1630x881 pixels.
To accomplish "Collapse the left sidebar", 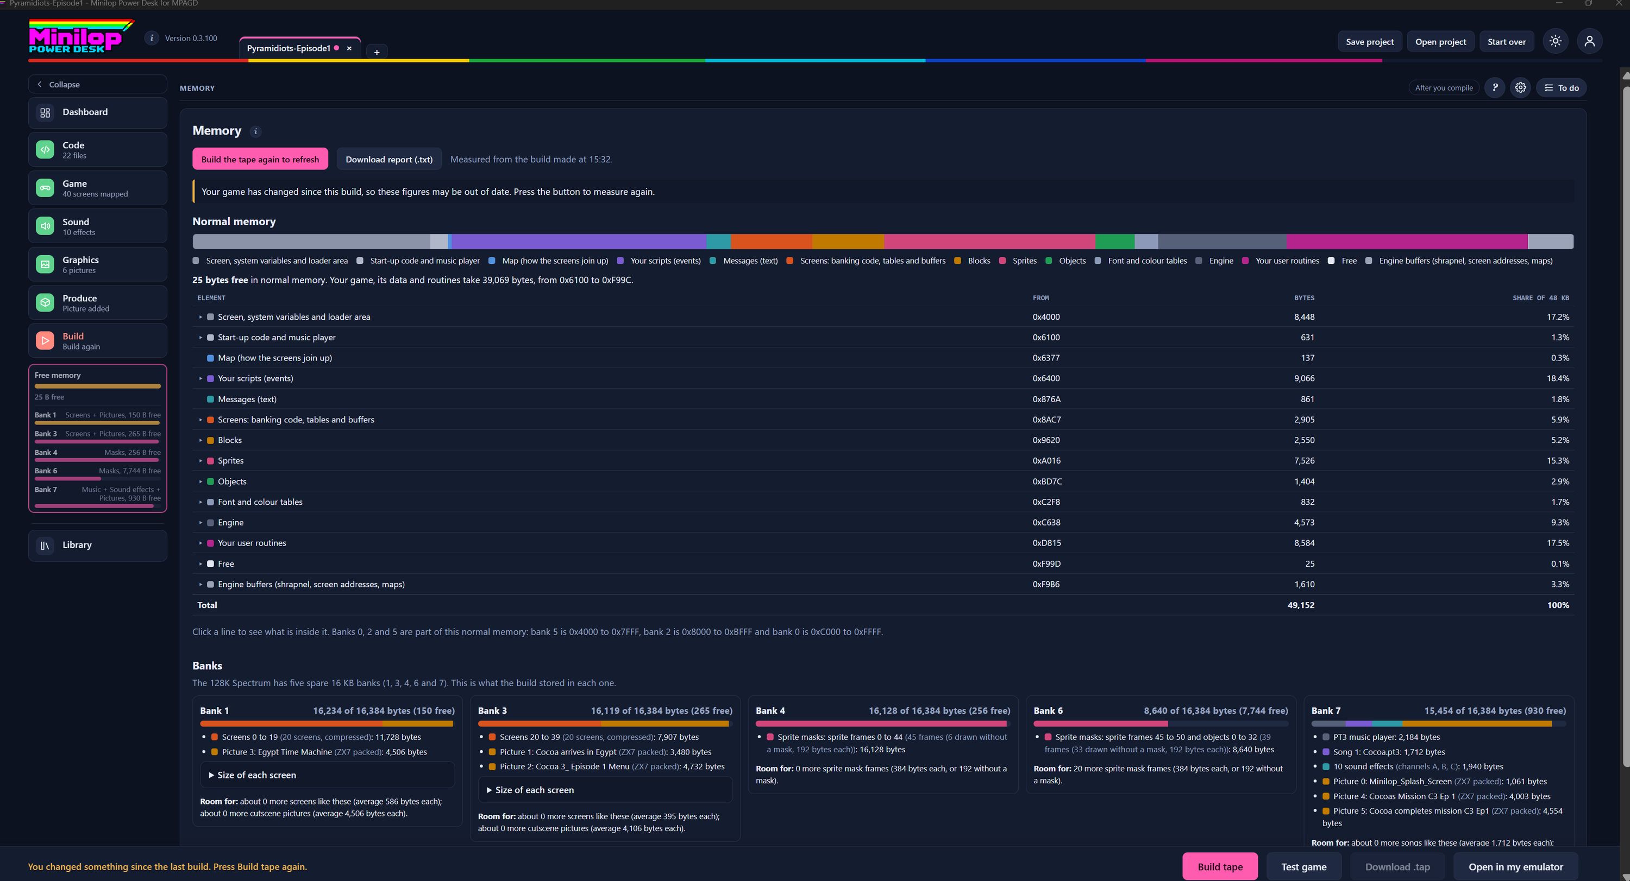I will [97, 84].
